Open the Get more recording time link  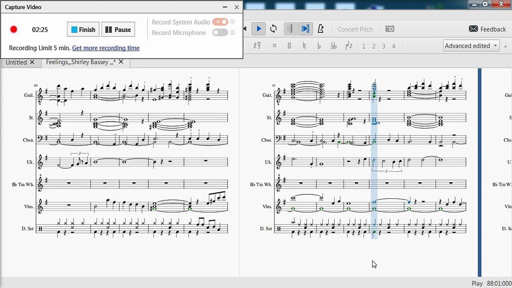(x=106, y=48)
